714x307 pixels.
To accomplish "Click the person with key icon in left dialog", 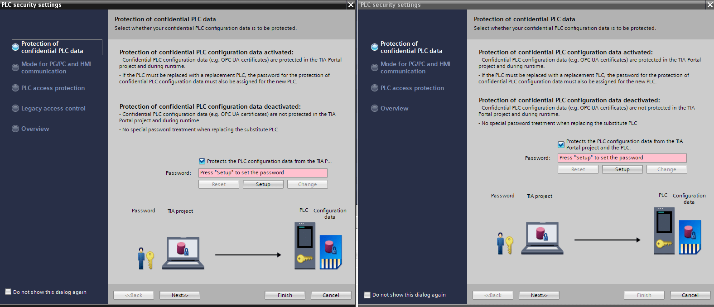I will pos(145,259).
